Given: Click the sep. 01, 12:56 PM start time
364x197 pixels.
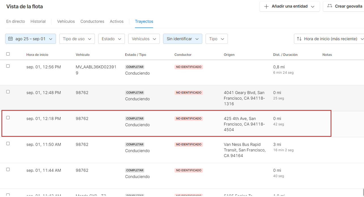Looking at the screenshot, I should (44, 67).
